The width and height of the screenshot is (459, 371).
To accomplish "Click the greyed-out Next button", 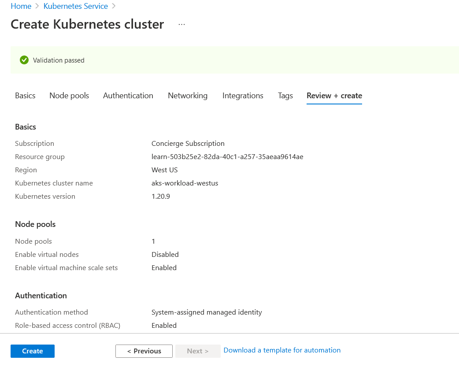I will pos(198,351).
